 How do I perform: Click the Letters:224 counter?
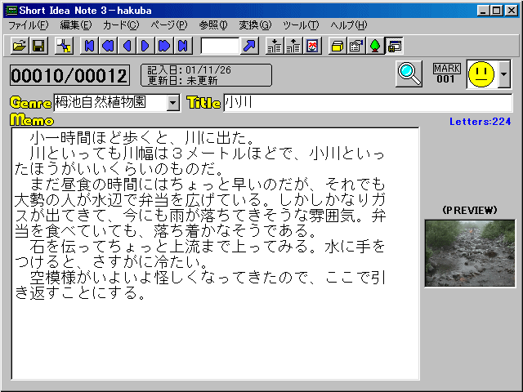coord(481,122)
